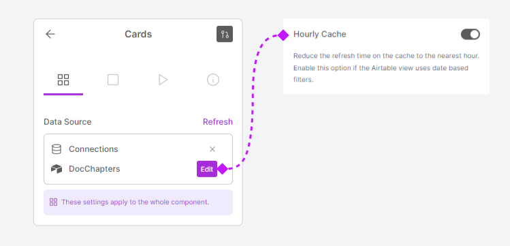Click Refresh next to Data Source
The height and width of the screenshot is (246, 510).
tap(218, 122)
